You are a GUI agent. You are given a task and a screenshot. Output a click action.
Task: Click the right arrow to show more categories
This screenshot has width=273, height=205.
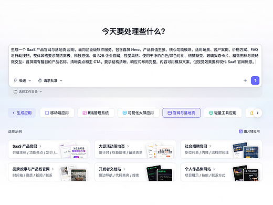(257, 113)
